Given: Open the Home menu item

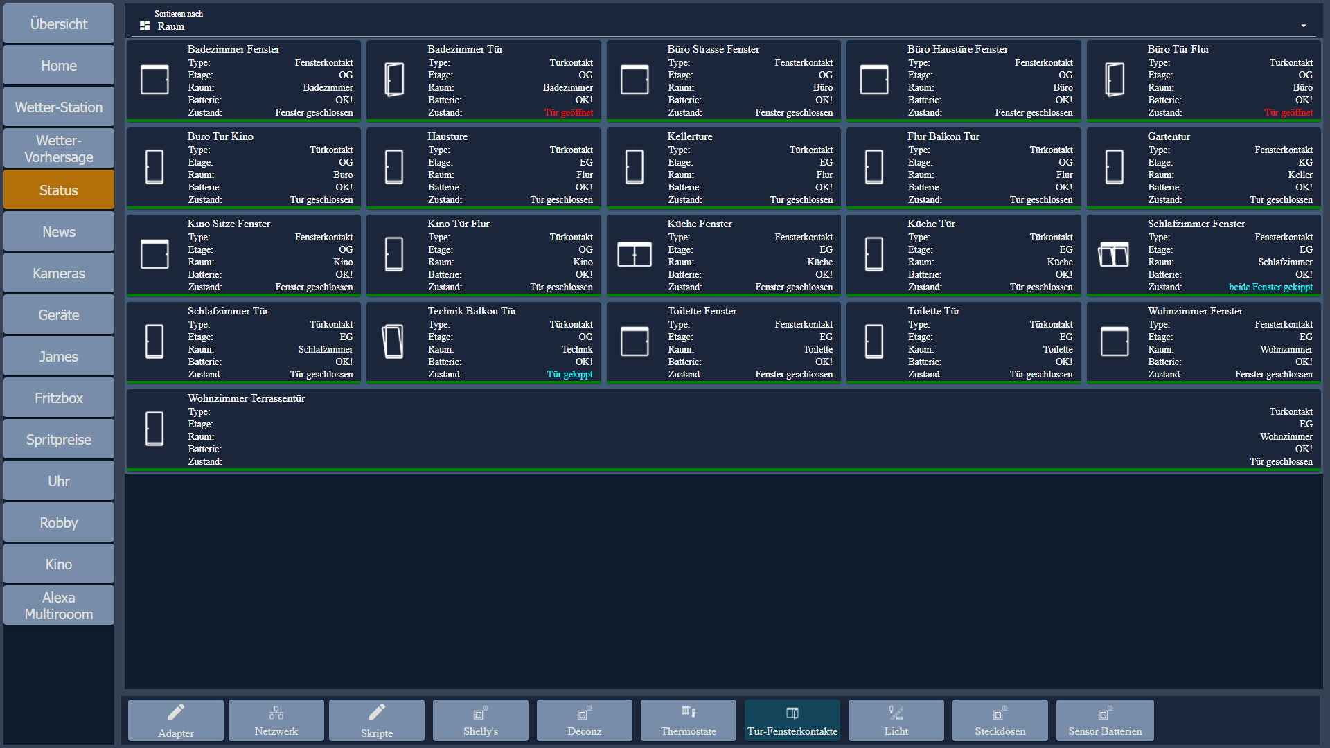Looking at the screenshot, I should click(x=58, y=65).
